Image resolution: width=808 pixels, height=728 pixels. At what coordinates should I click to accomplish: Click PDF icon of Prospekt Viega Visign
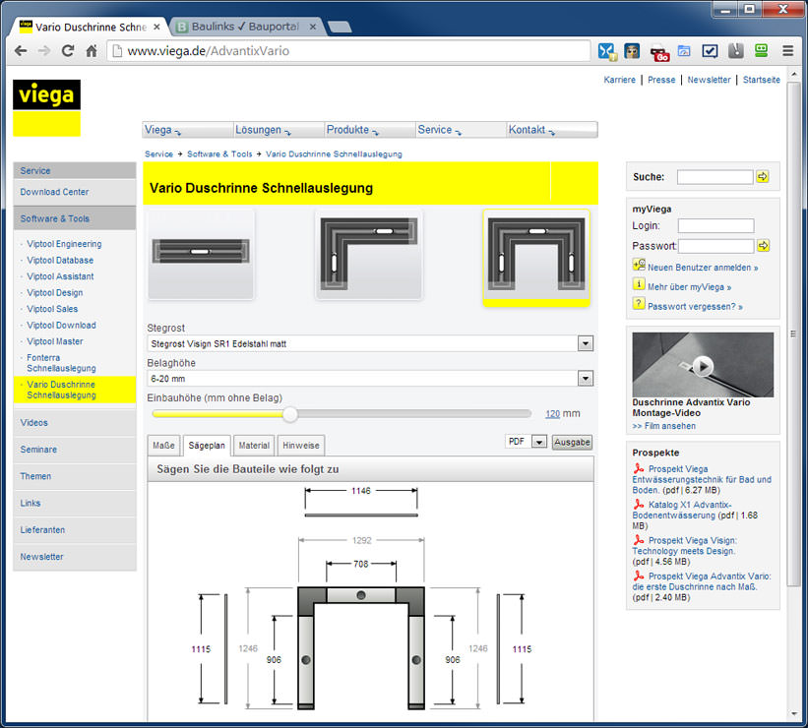[639, 540]
